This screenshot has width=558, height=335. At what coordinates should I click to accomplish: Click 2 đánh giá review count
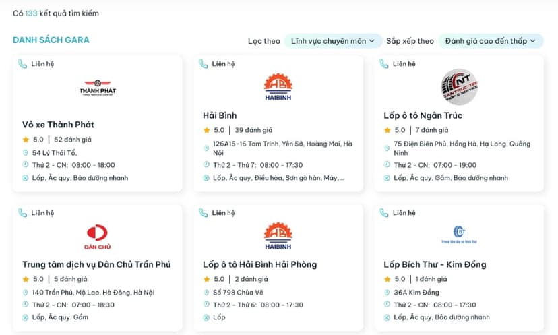pos(251,280)
